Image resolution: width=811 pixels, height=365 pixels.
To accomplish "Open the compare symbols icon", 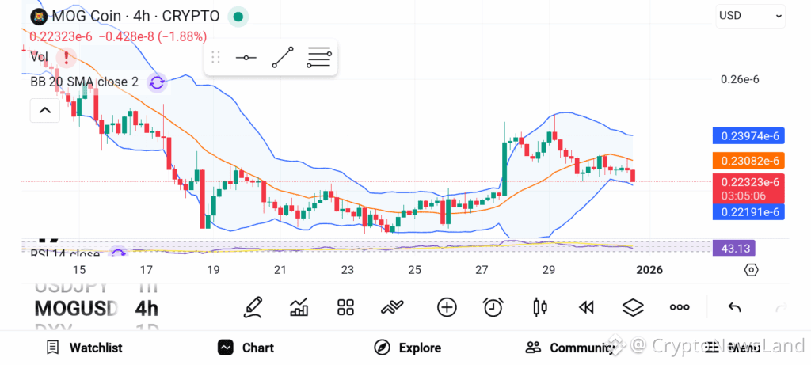I will pos(392,308).
